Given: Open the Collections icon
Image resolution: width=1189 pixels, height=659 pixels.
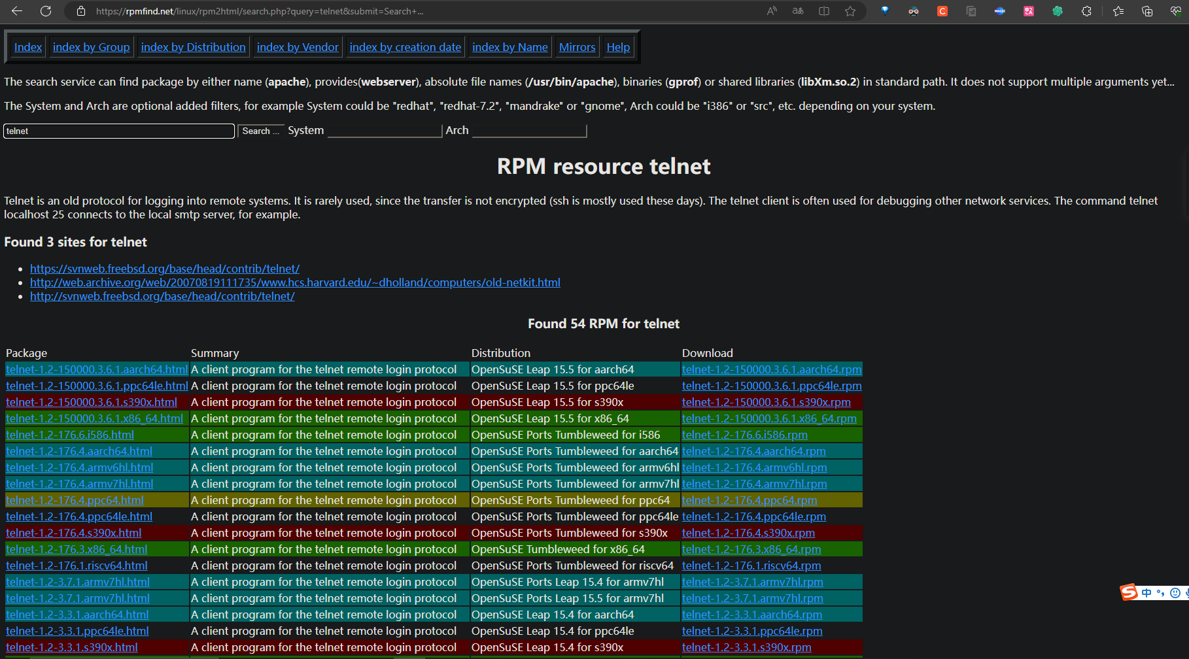Looking at the screenshot, I should [1147, 11].
